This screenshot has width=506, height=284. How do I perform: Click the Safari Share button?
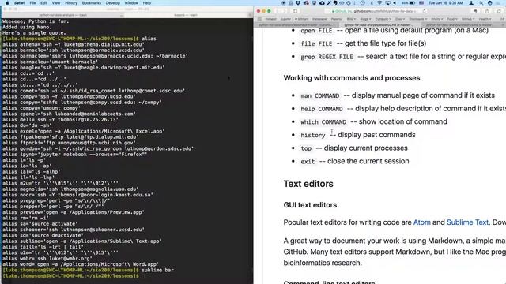pos(487,11)
